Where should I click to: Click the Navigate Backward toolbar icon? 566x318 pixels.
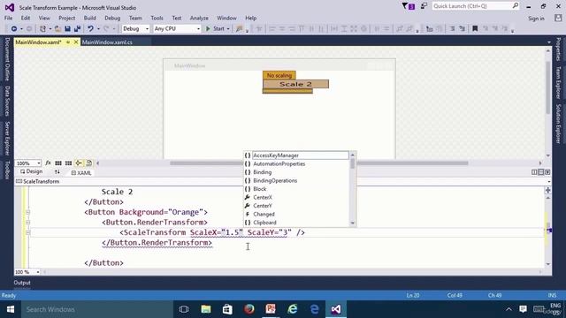click(x=14, y=28)
